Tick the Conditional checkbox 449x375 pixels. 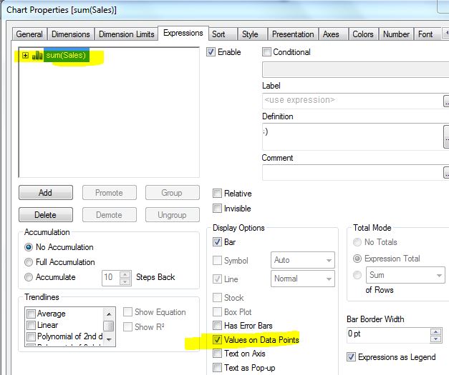click(x=266, y=52)
